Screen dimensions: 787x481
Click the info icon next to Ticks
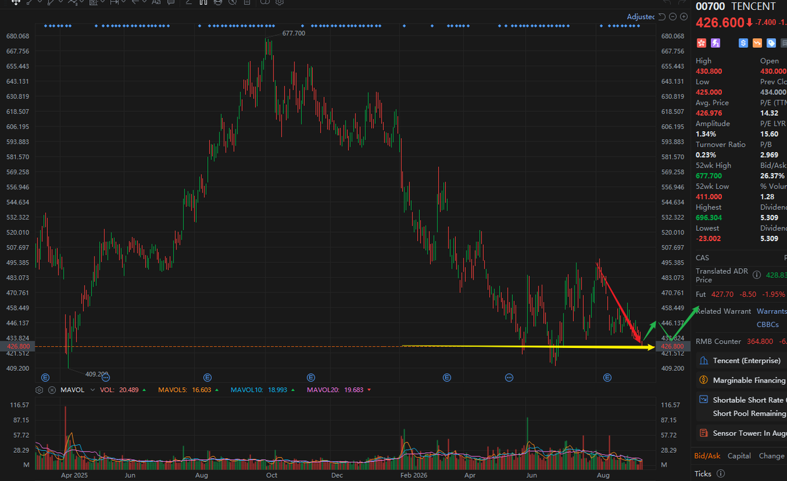coord(721,473)
